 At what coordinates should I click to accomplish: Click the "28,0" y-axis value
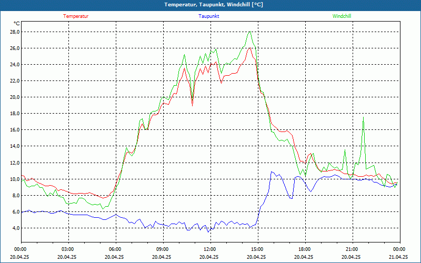tap(15, 32)
